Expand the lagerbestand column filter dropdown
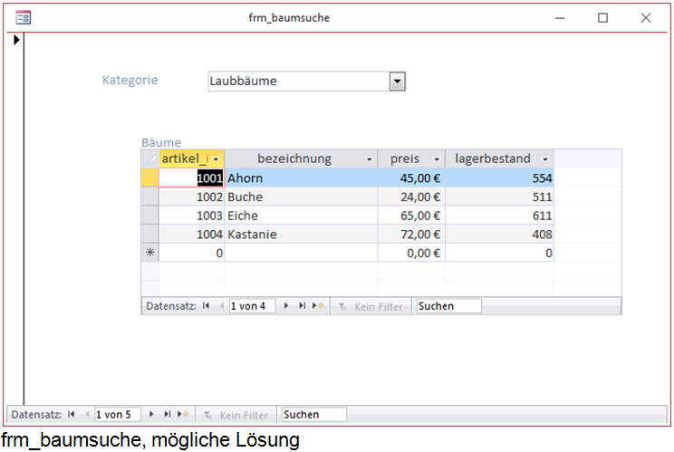The image size is (674, 452). point(545,159)
